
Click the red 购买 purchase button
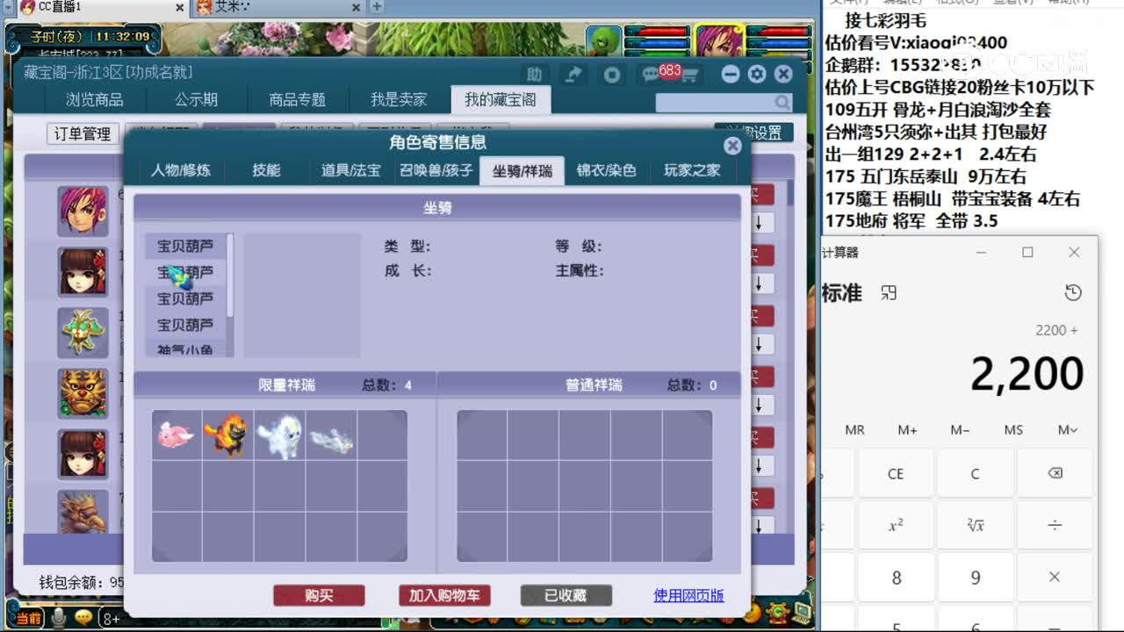pos(319,595)
